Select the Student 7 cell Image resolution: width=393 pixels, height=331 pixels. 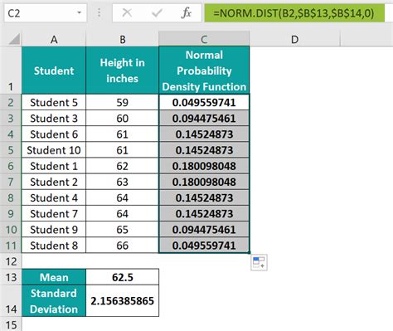pos(54,214)
